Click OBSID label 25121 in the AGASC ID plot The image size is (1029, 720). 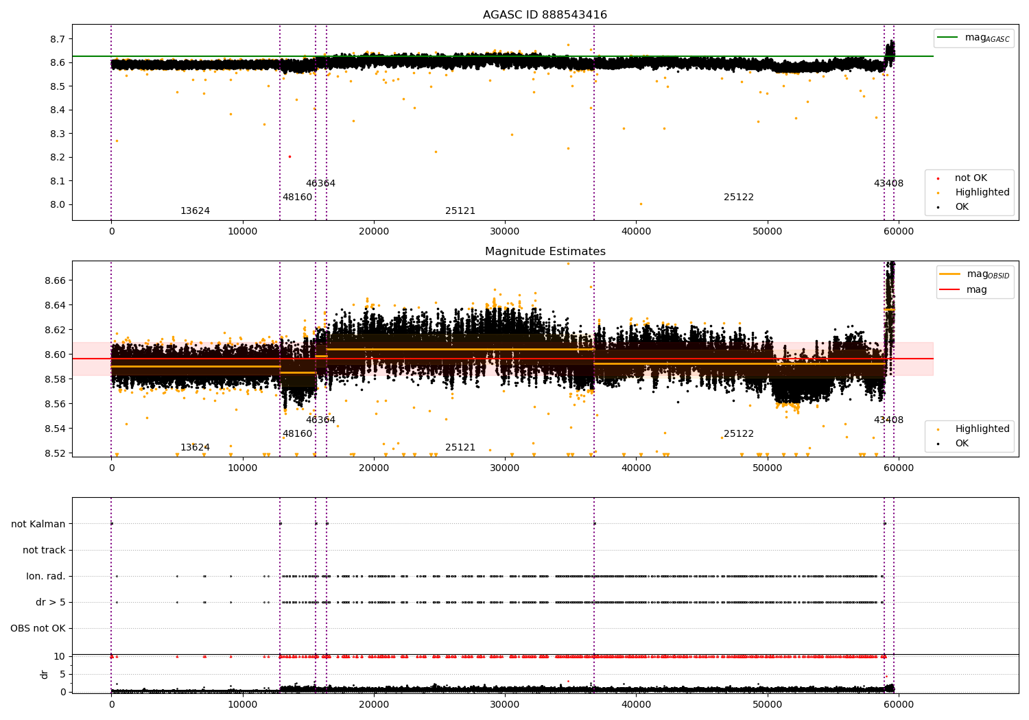coord(460,211)
